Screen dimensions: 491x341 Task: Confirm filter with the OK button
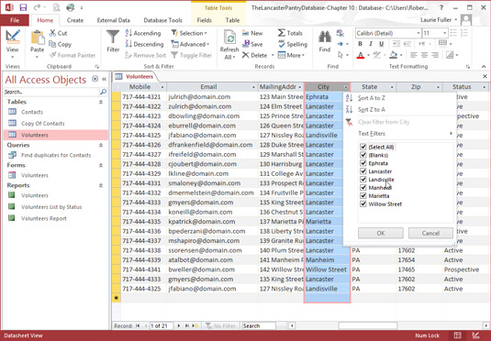(381, 233)
